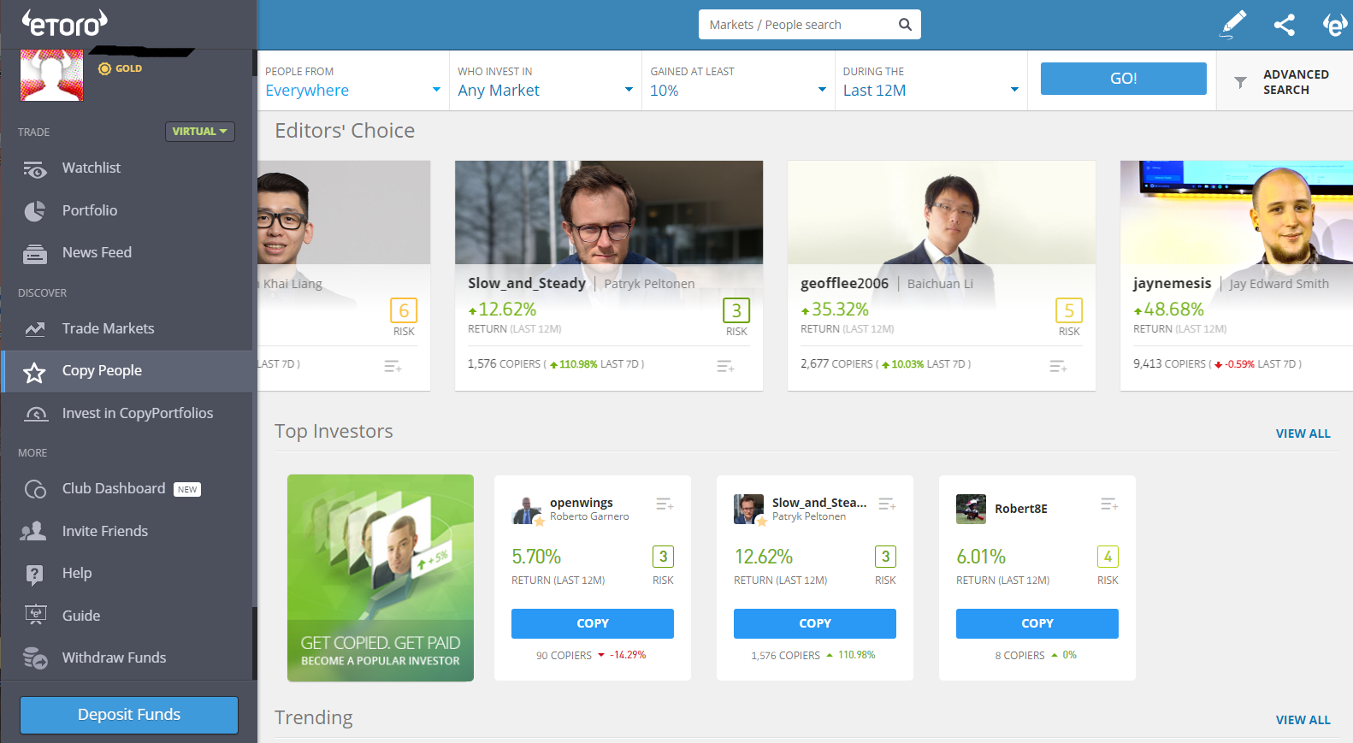Image resolution: width=1353 pixels, height=743 pixels.
Task: Click the jaynemesis username
Action: 1172,284
